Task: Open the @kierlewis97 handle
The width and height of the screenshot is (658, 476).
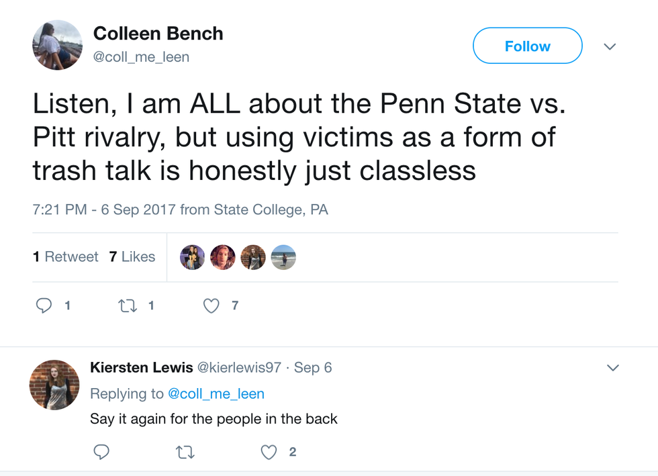Action: coord(240,368)
